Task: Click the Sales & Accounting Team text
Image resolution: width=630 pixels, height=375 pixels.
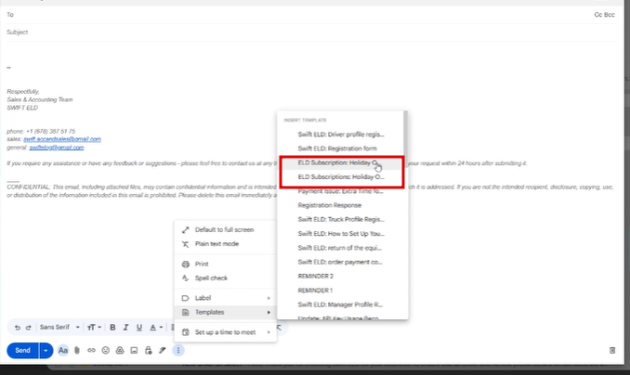Action: (40, 99)
